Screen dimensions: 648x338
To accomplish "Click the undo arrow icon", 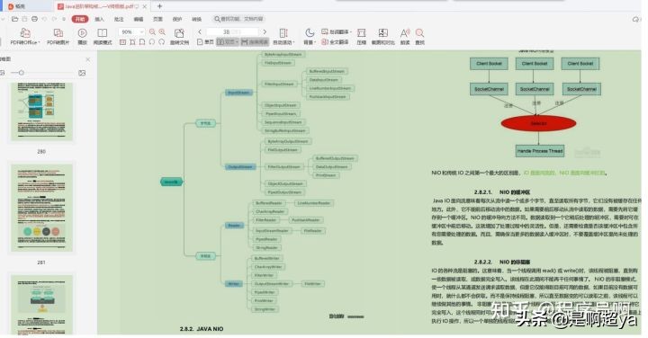I will click(x=45, y=19).
